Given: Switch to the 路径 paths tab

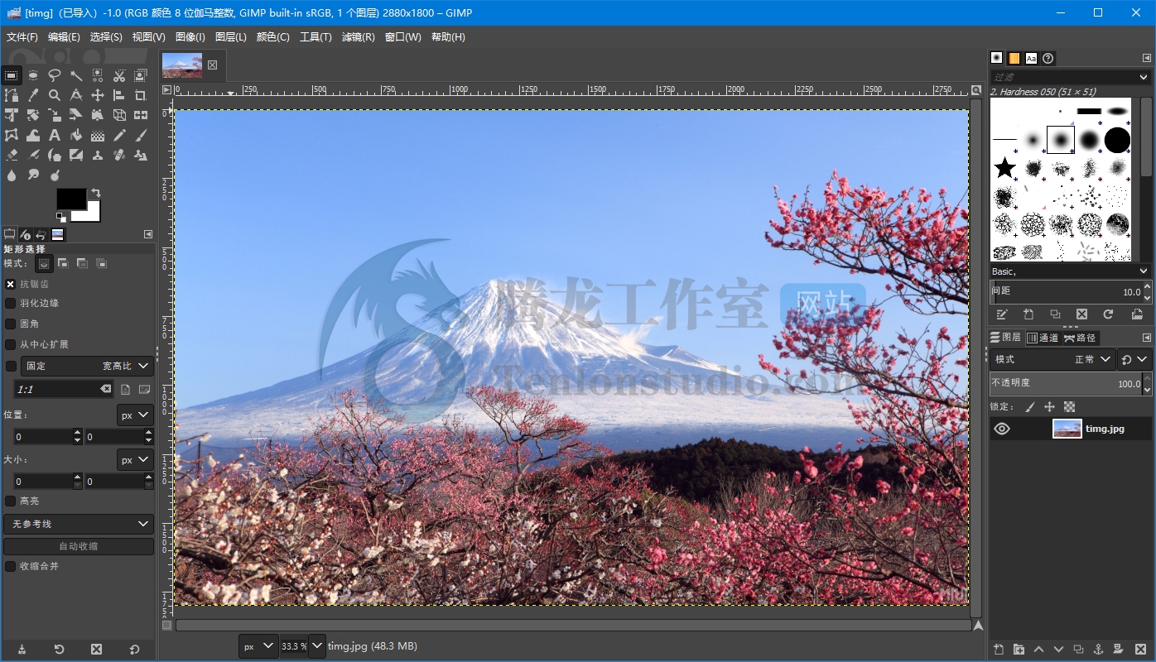Looking at the screenshot, I should tap(1081, 338).
